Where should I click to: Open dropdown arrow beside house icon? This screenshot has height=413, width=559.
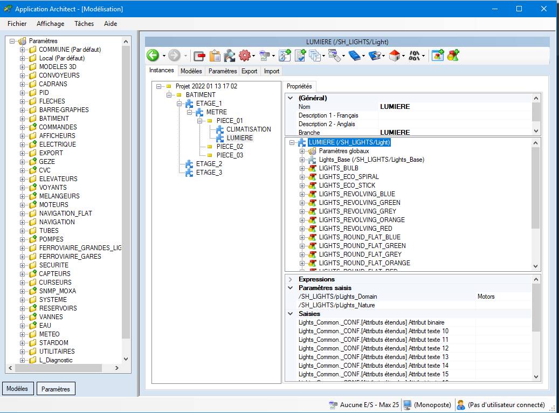(404, 56)
